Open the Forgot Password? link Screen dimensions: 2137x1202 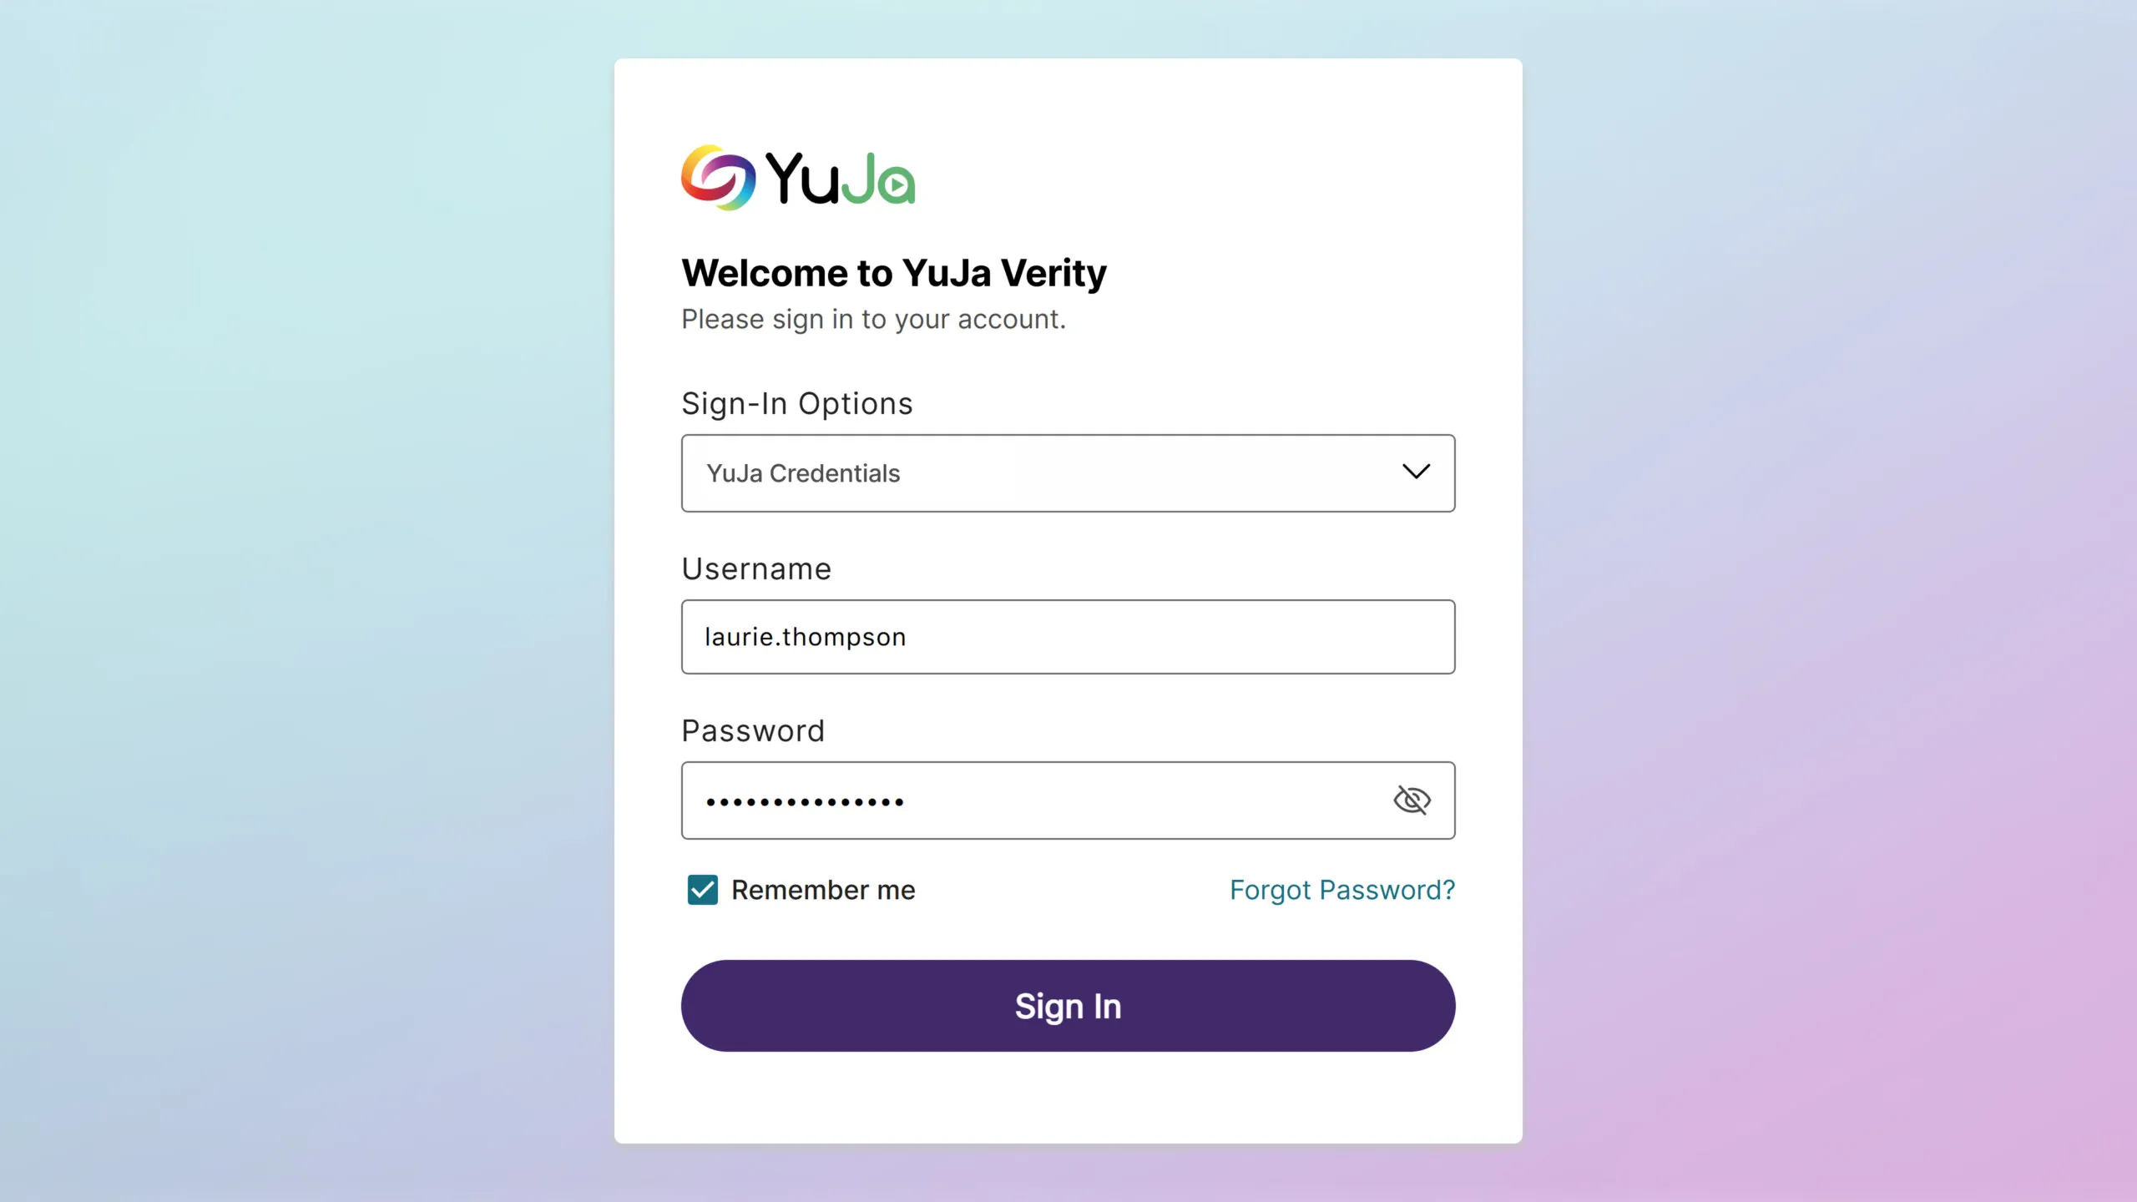[1341, 890]
